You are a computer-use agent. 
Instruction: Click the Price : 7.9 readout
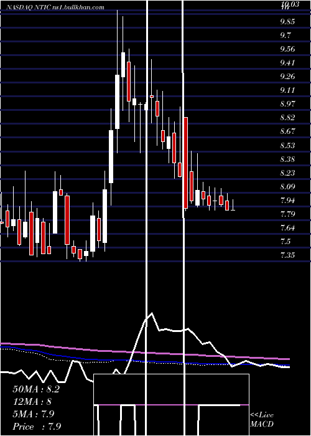point(37,427)
